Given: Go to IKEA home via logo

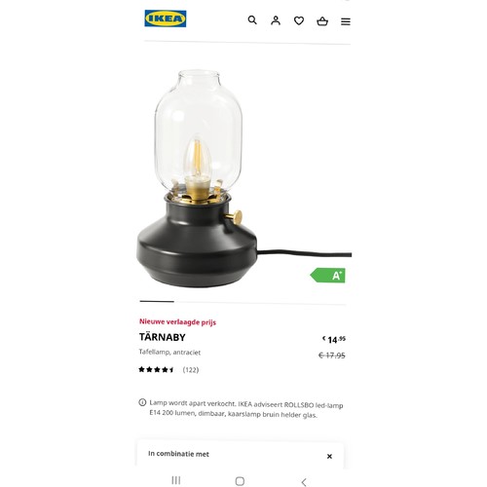Looking at the screenshot, I should (166, 19).
